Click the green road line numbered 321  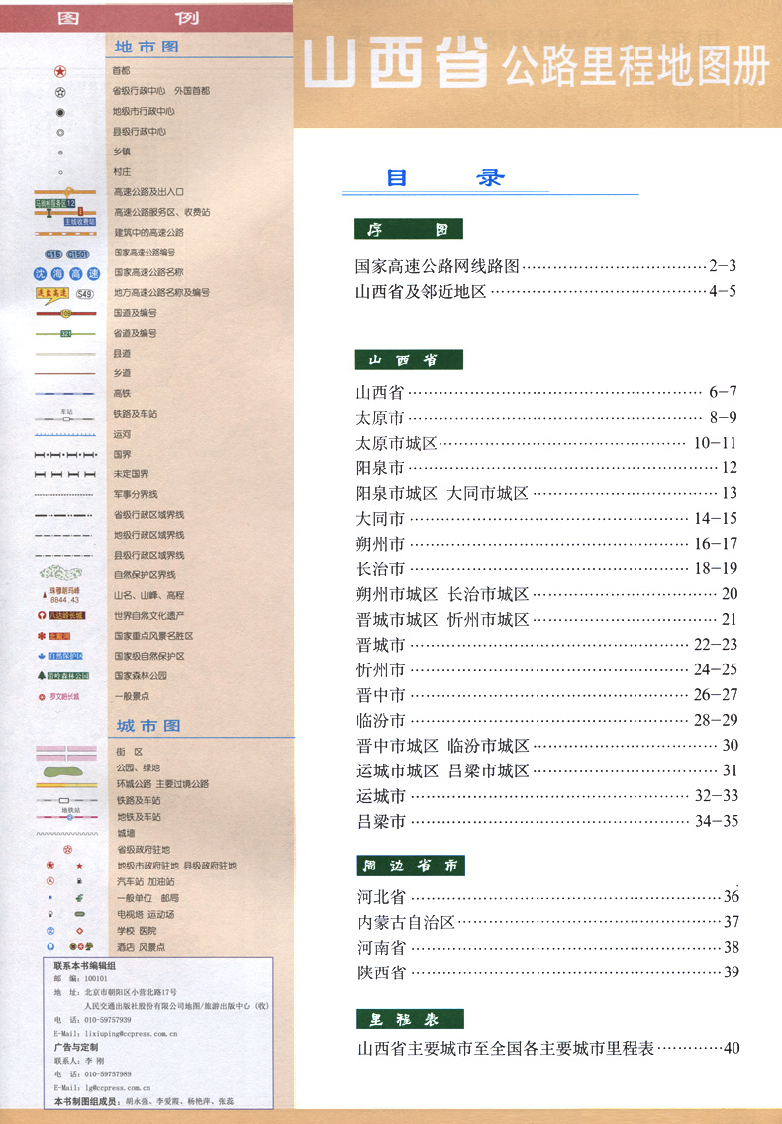click(65, 334)
